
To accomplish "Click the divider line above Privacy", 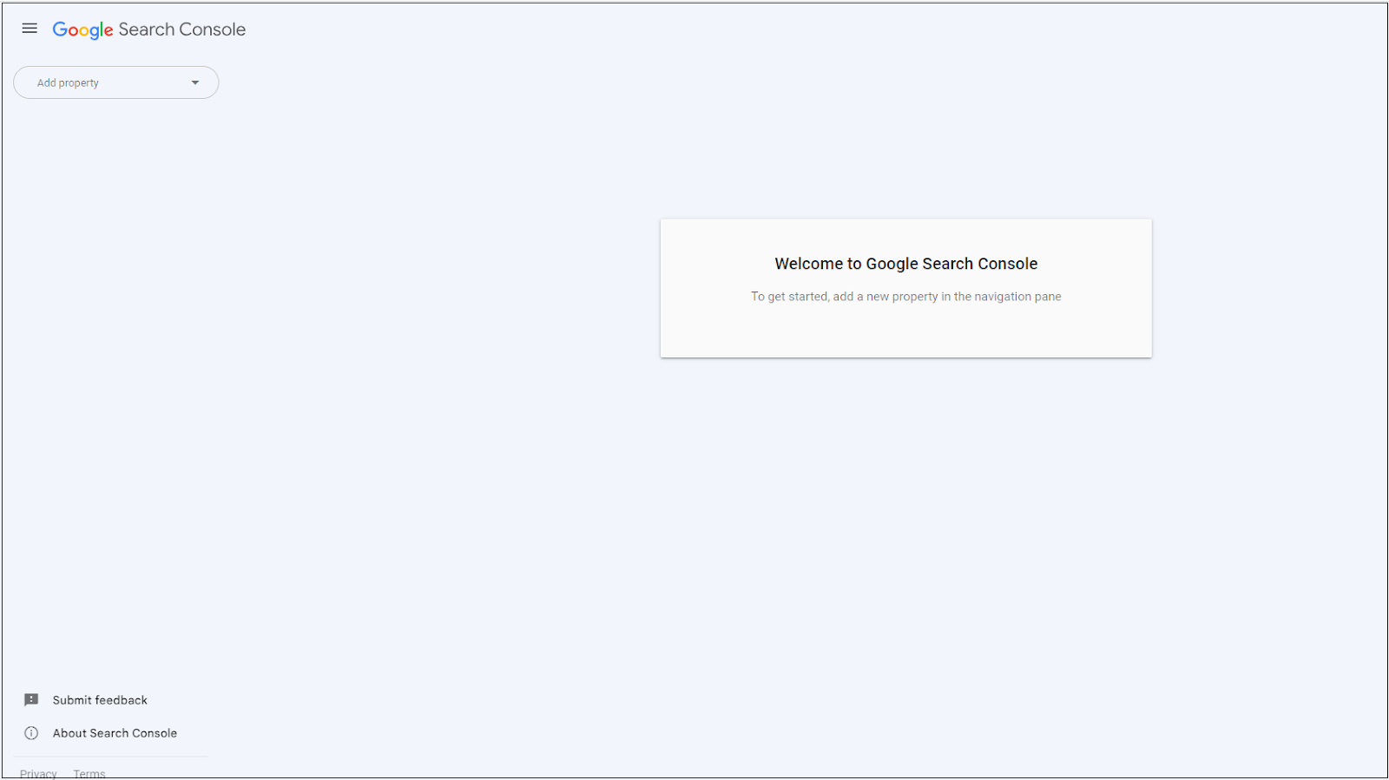I will [x=111, y=757].
